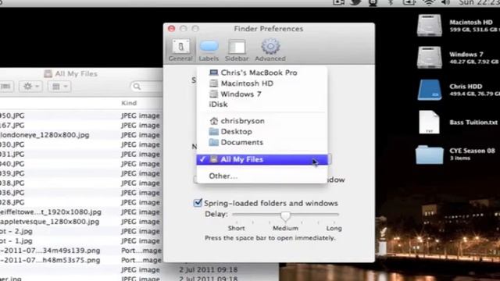Screen dimensions: 500x281
Task: Select Desktop in the popup menu
Action: 262,132
